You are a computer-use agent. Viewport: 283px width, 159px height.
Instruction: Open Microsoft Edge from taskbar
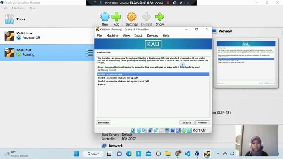coord(129,154)
